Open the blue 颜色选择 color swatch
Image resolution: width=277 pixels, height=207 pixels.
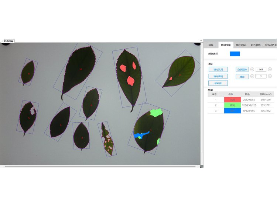coord(235,54)
